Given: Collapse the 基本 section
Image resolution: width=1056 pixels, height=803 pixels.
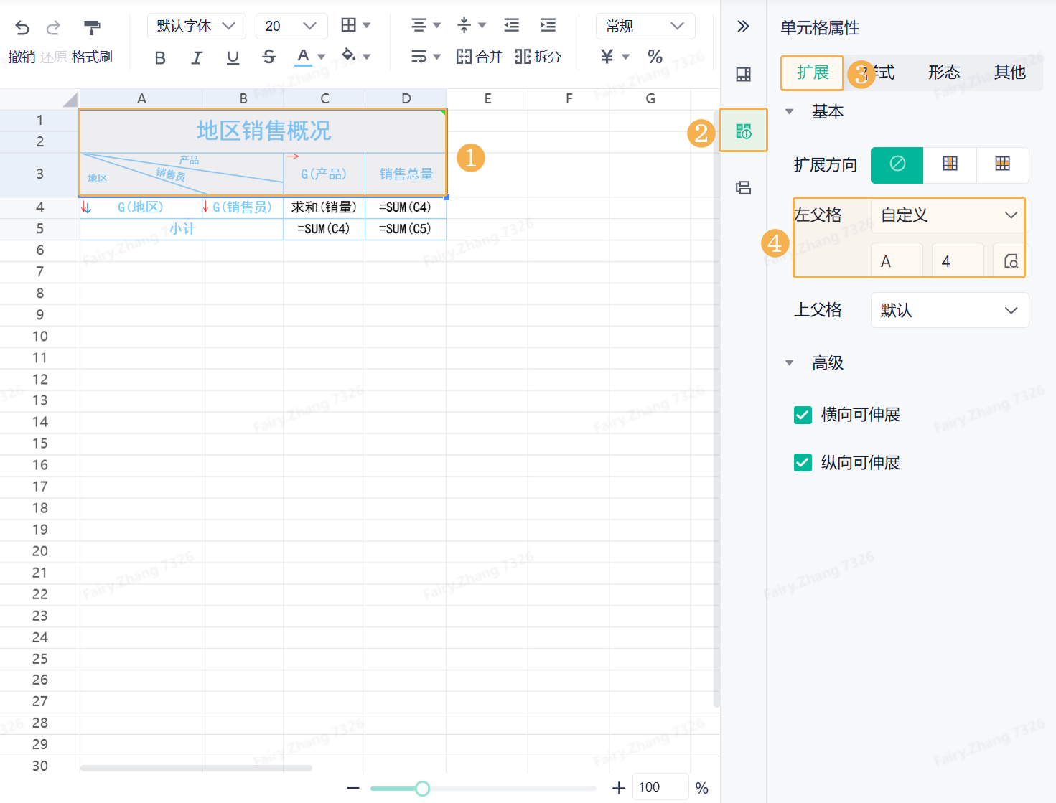Looking at the screenshot, I should 790,112.
